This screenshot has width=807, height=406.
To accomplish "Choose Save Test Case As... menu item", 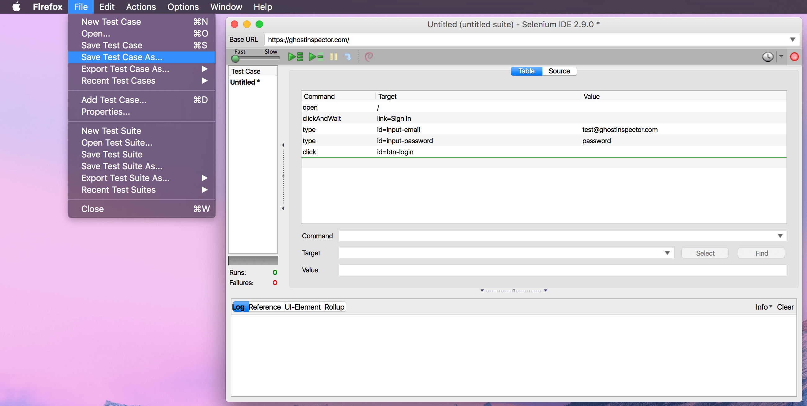I will click(x=142, y=57).
